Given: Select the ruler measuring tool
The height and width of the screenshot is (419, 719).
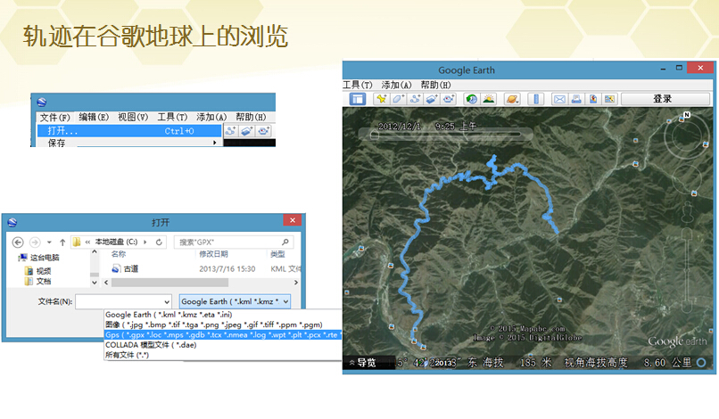Looking at the screenshot, I should point(535,99).
